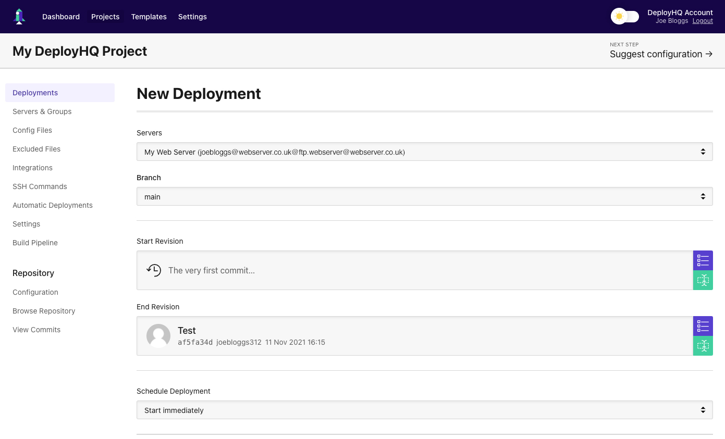This screenshot has width=725, height=439.
Task: Open Servers & Groups in sidebar
Action: coord(42,111)
